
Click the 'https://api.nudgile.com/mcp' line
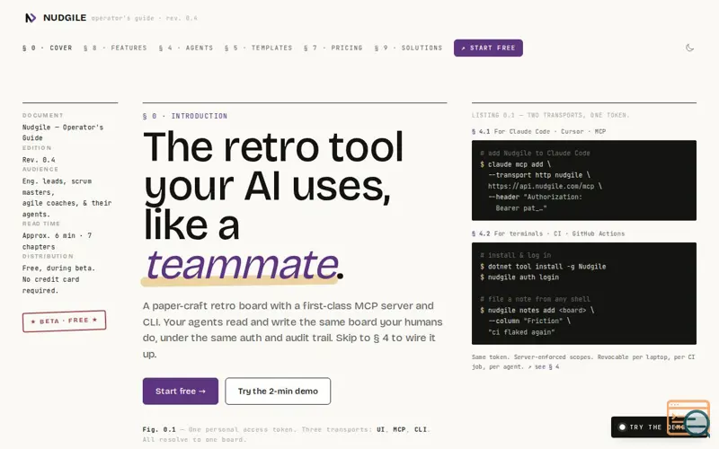[x=545, y=186]
